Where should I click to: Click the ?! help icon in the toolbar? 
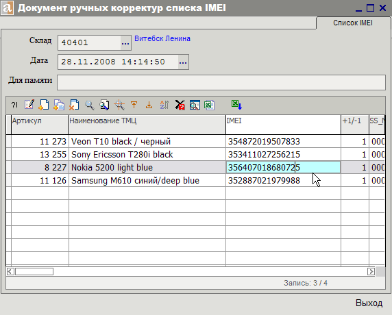(14, 105)
